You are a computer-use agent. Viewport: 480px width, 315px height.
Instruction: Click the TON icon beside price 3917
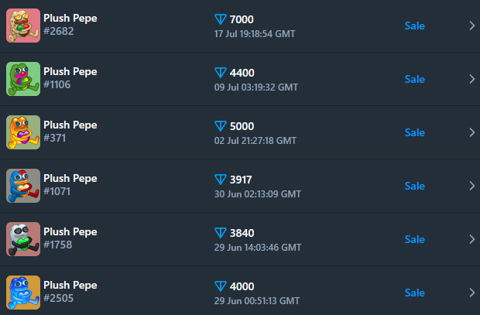[x=220, y=180]
